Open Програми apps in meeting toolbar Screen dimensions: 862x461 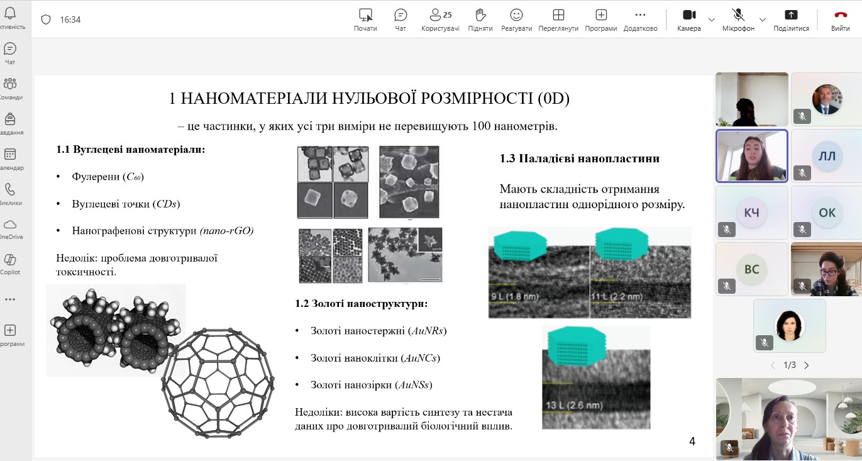(x=601, y=19)
